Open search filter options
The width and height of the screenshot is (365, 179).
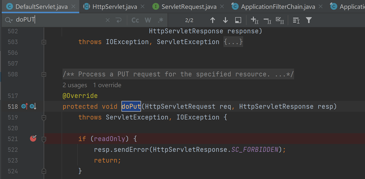pyautogui.click(x=309, y=20)
